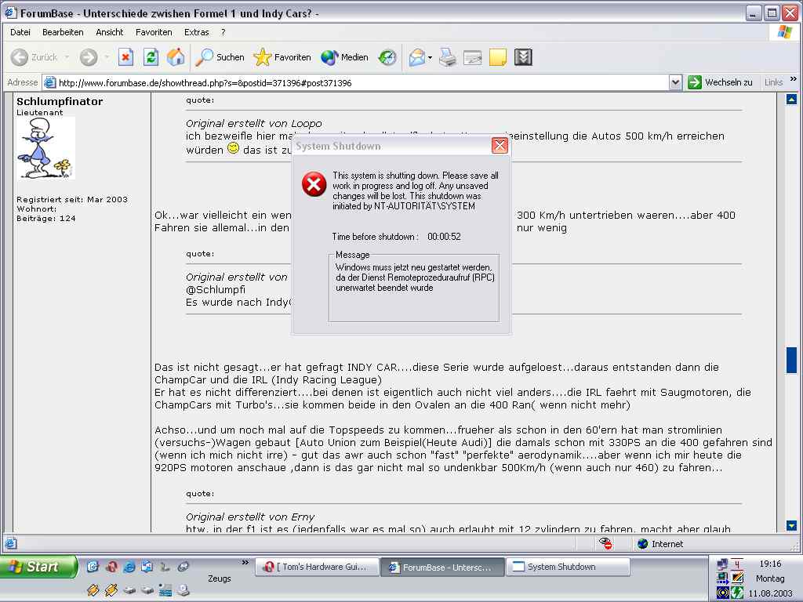Click inside the address URL field

[356, 83]
